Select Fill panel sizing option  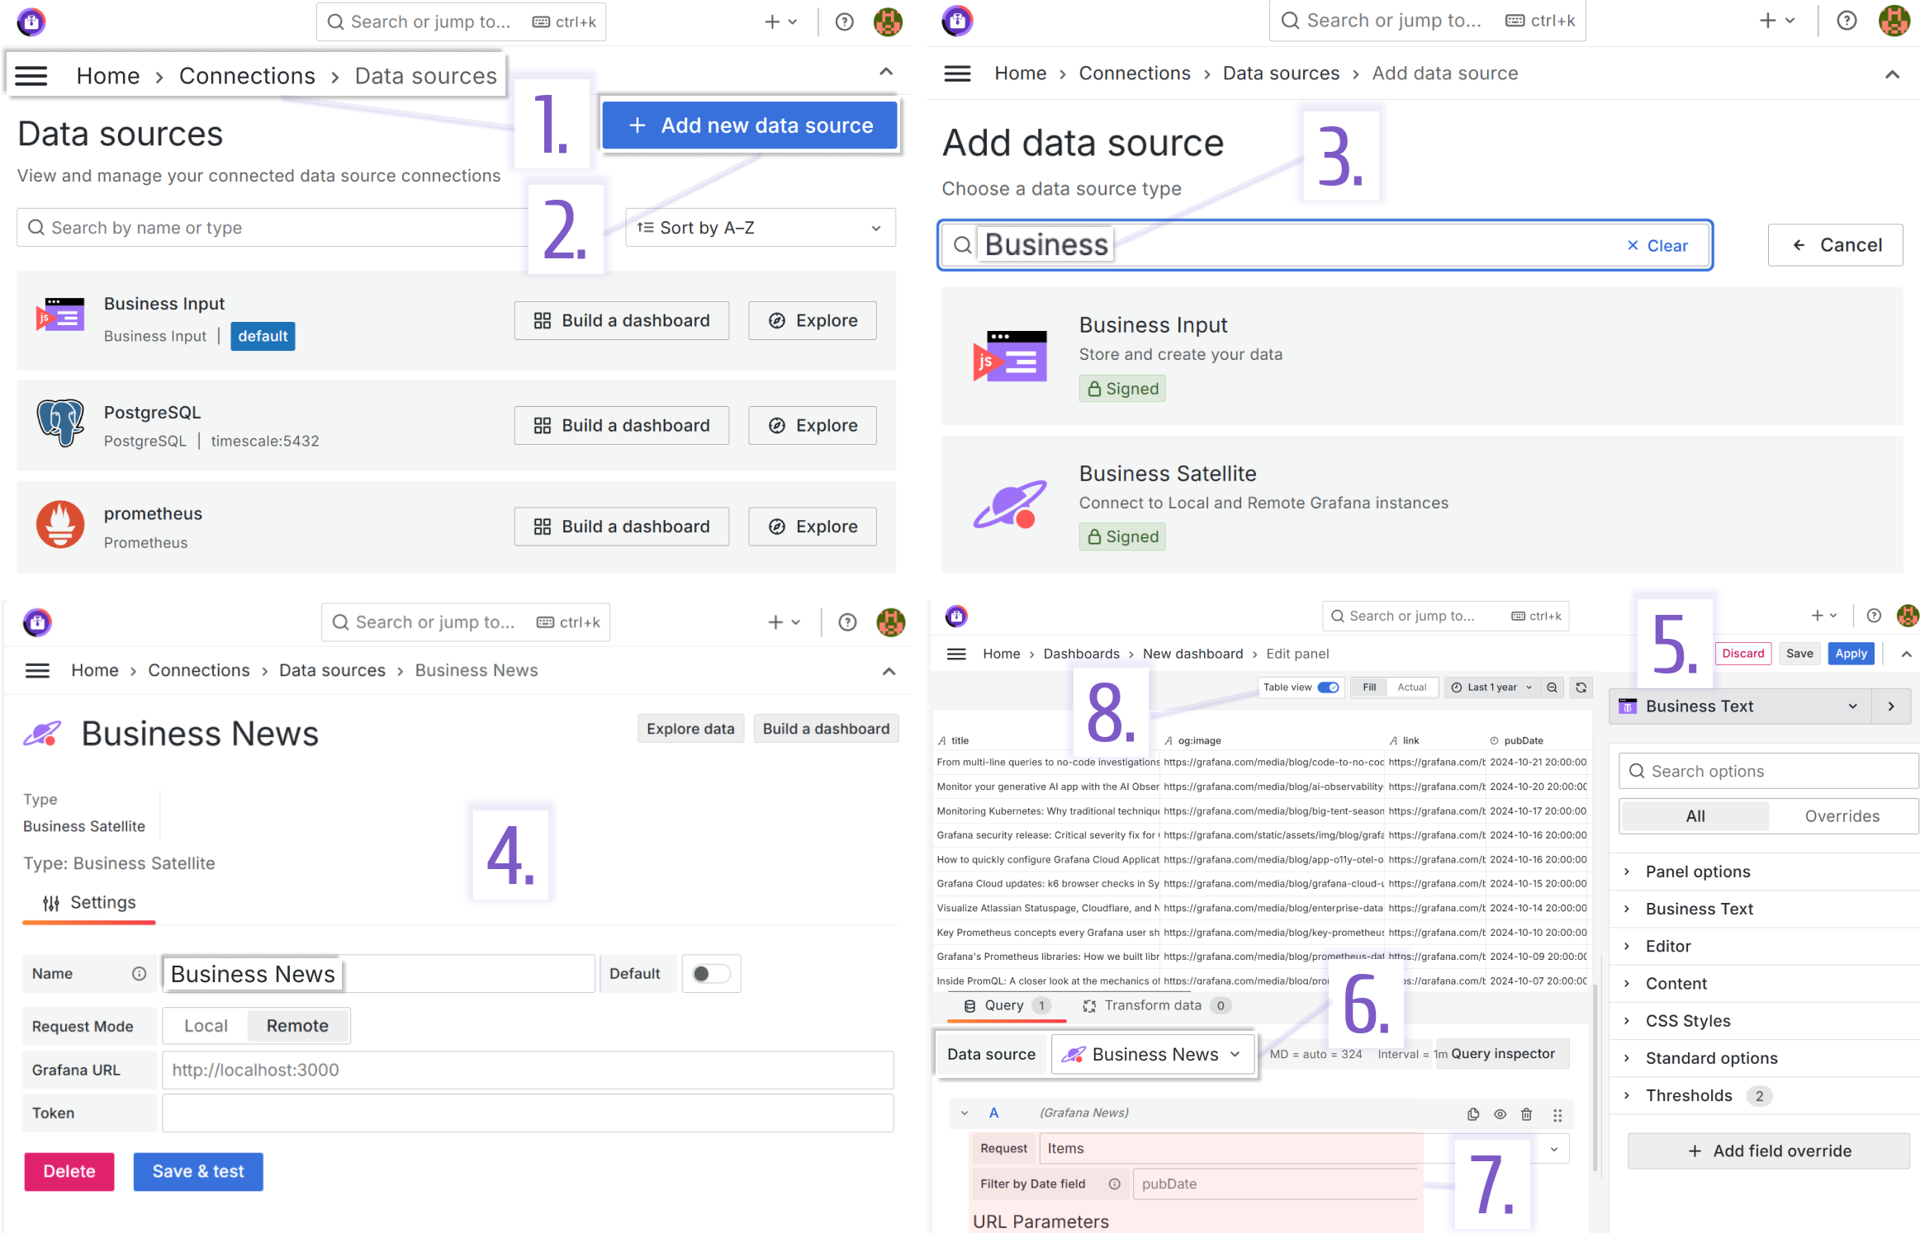click(1369, 688)
